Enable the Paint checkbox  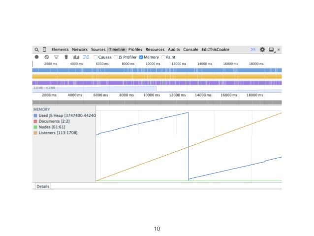(163, 57)
